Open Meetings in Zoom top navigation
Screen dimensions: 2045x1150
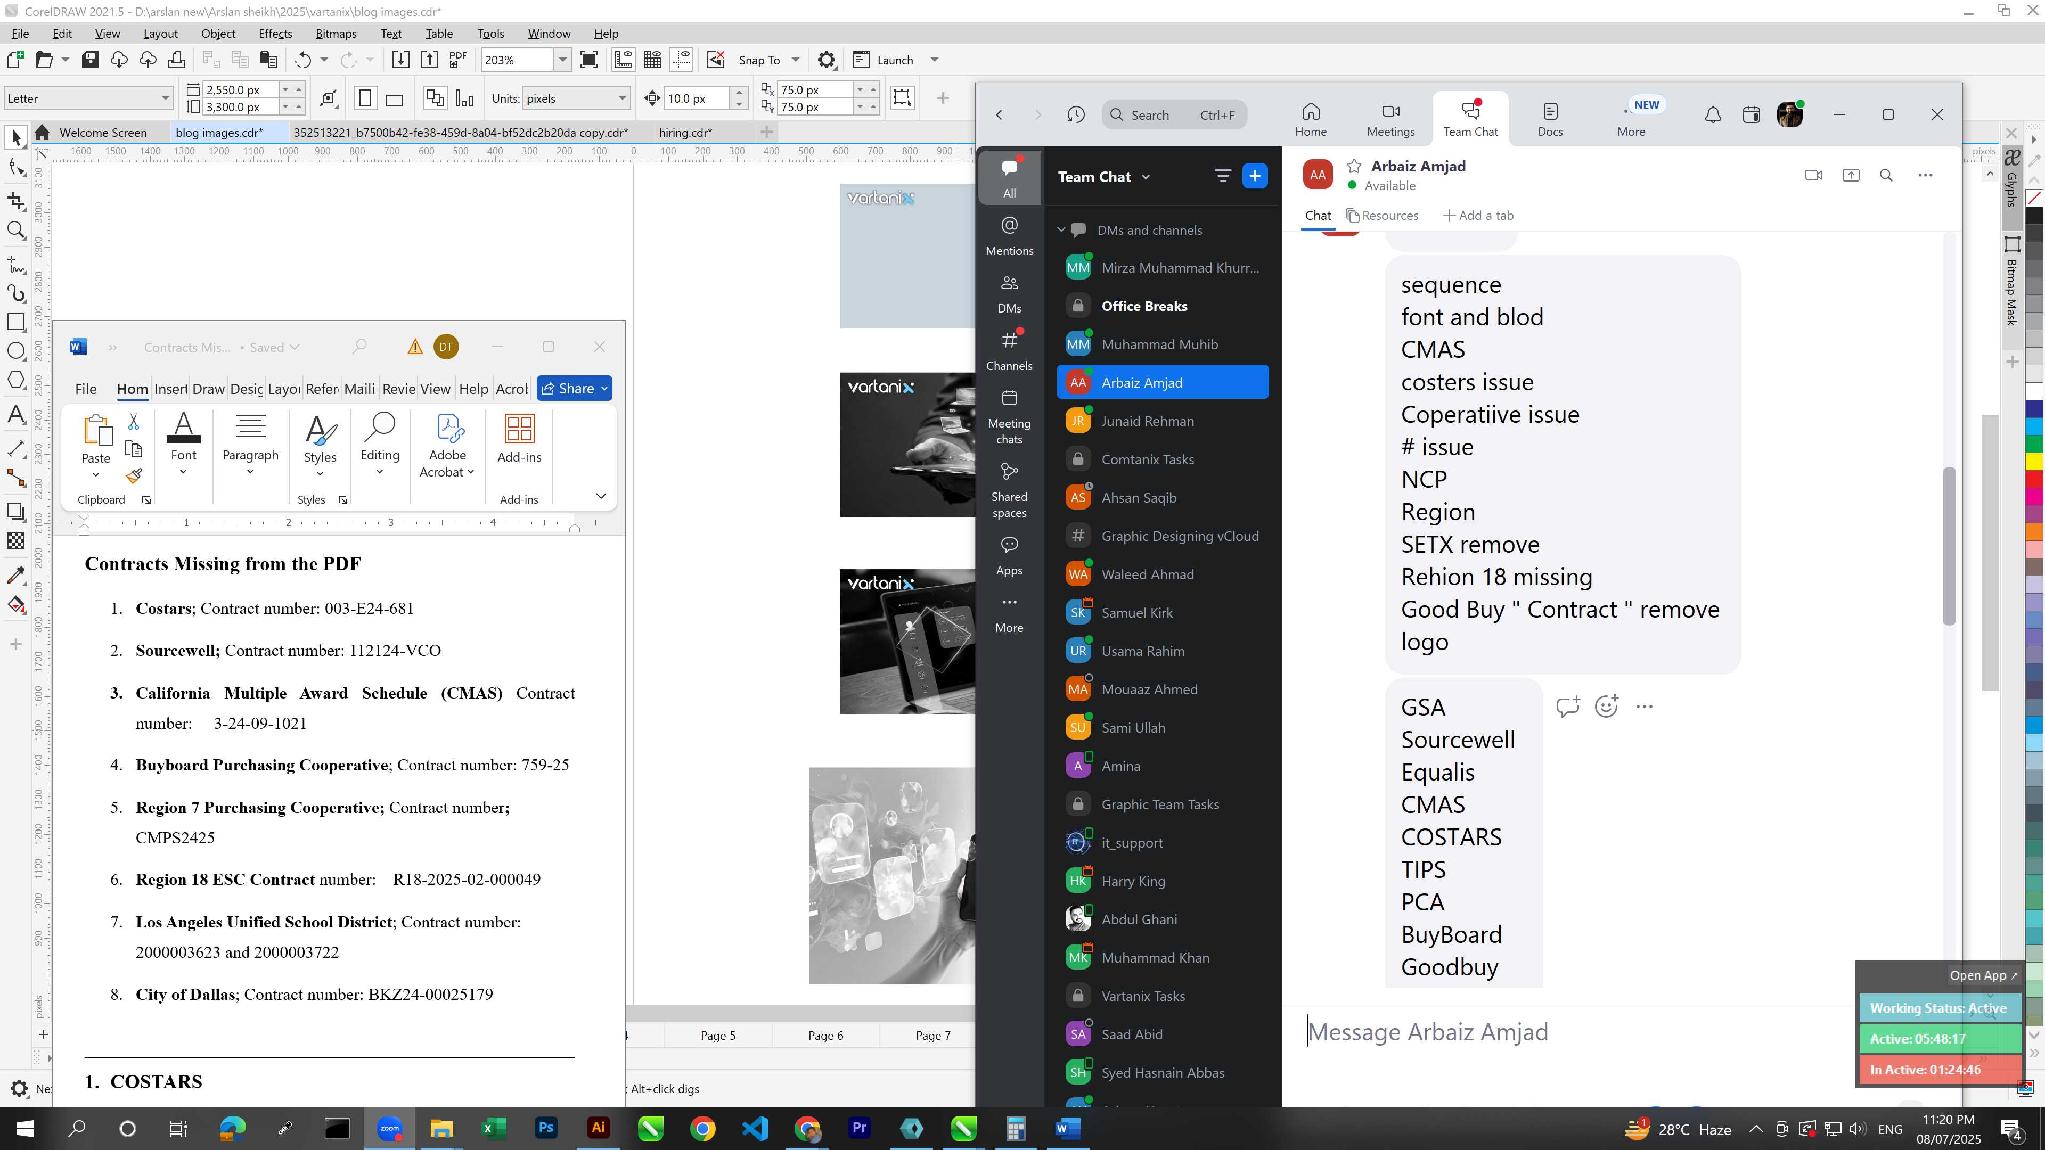1391,120
